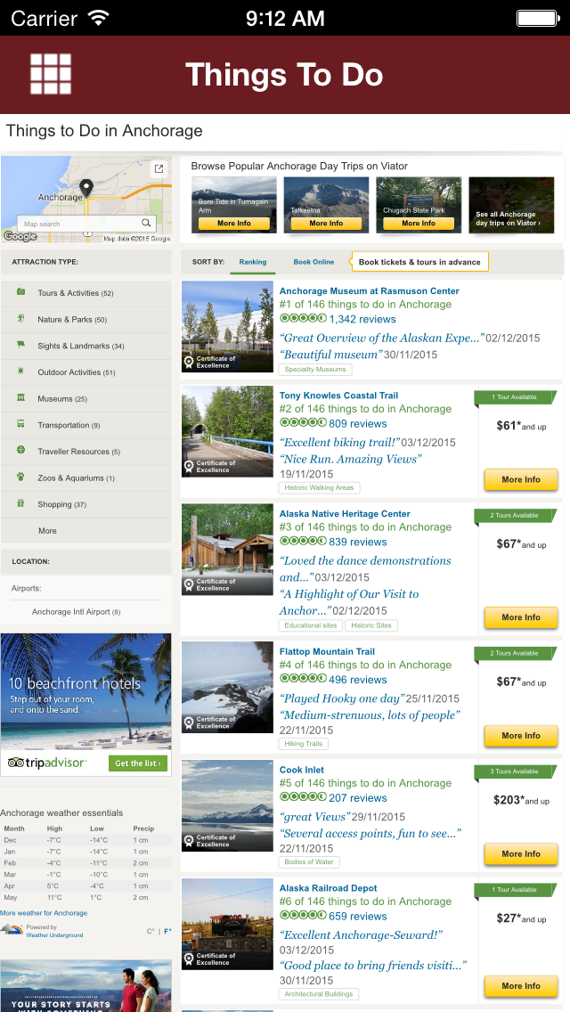Viewport: 570px width, 1012px height.
Task: Open Tony Knowles Coastal Trail title link
Action: coord(339,395)
